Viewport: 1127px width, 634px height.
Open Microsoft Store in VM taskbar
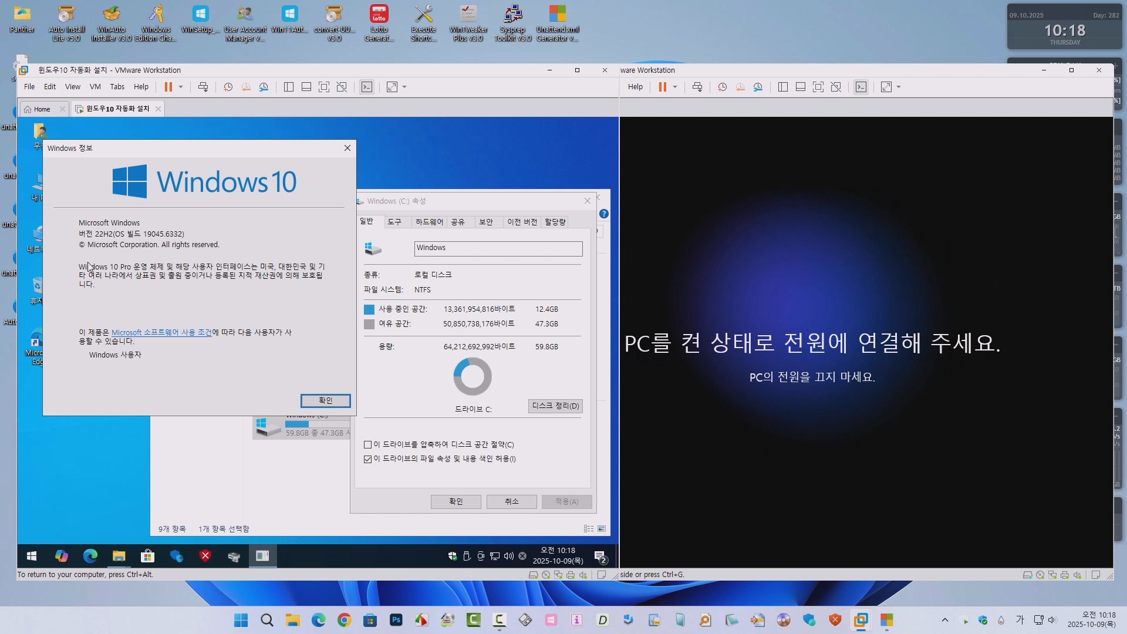point(147,556)
